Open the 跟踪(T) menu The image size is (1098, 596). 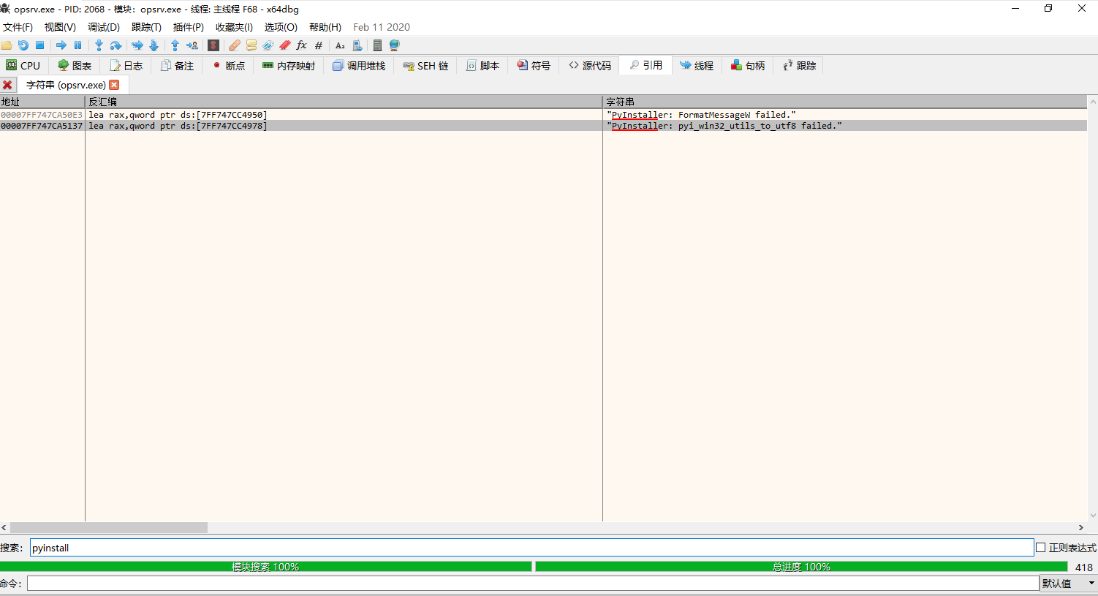(146, 27)
